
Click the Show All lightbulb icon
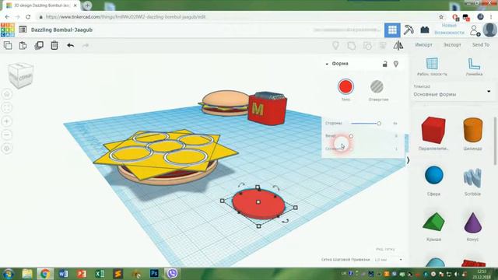click(x=335, y=46)
